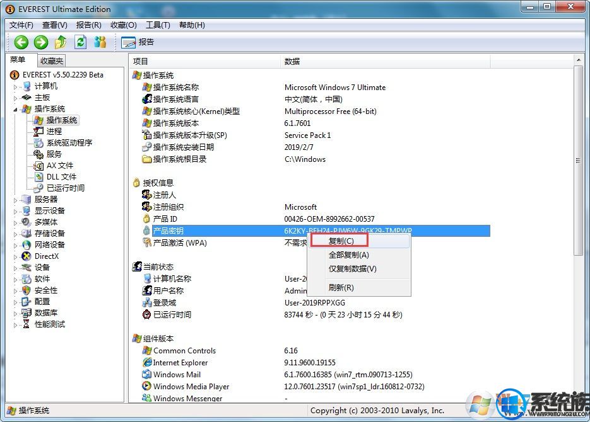
Task: Click the 数据 column header
Action: 386,61
